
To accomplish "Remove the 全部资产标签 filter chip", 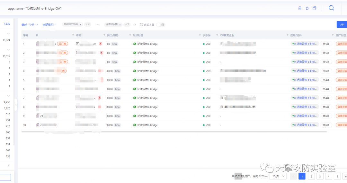I will click(81, 24).
